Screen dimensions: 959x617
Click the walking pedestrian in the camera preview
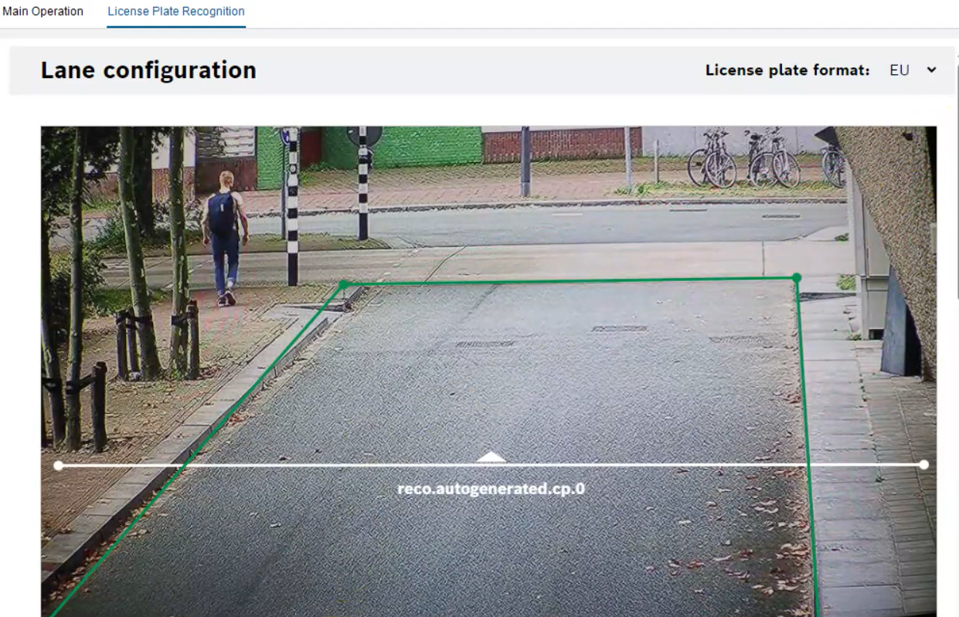point(224,237)
